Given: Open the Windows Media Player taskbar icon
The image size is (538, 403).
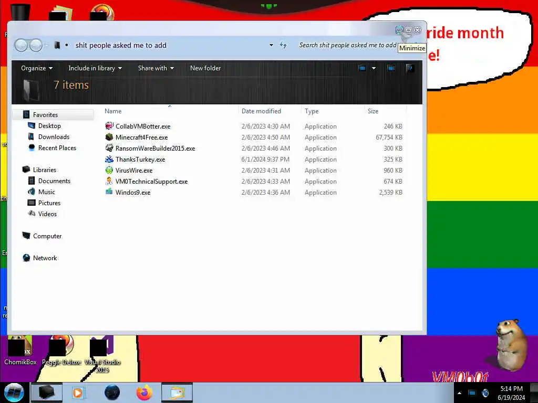Looking at the screenshot, I should pos(78,393).
